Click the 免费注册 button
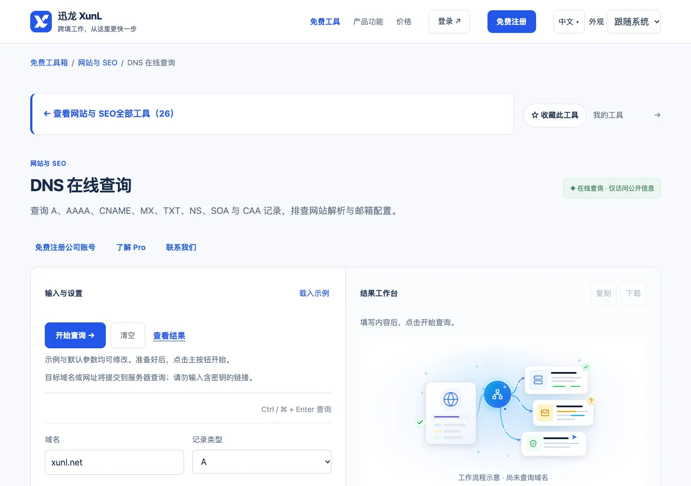 click(512, 22)
